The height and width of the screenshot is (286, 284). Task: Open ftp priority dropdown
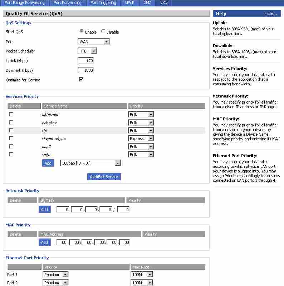141,131
